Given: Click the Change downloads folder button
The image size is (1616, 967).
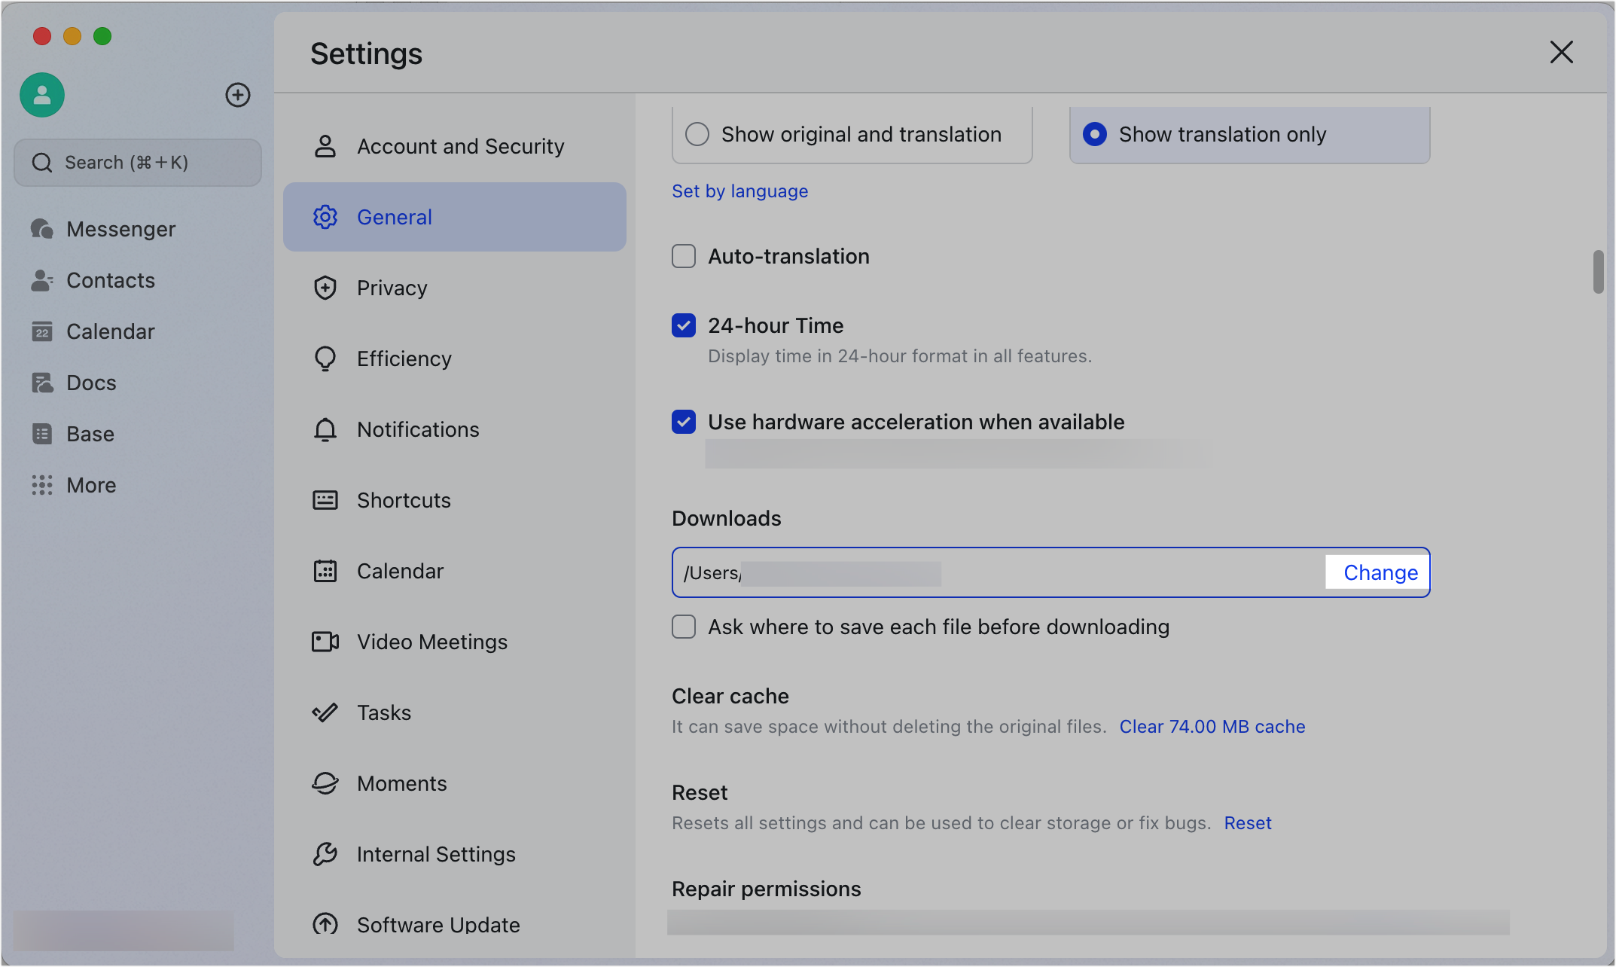Looking at the screenshot, I should (1380, 572).
